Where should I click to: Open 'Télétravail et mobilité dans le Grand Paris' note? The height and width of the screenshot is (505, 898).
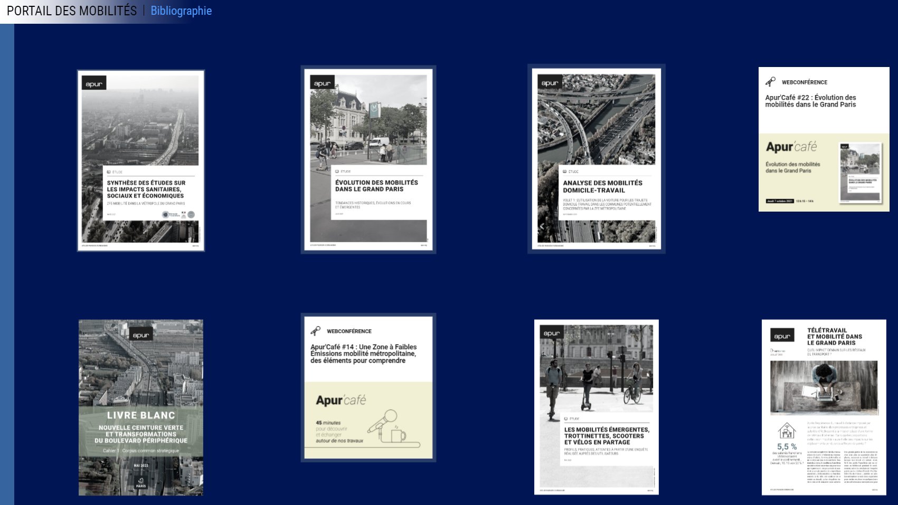click(824, 407)
